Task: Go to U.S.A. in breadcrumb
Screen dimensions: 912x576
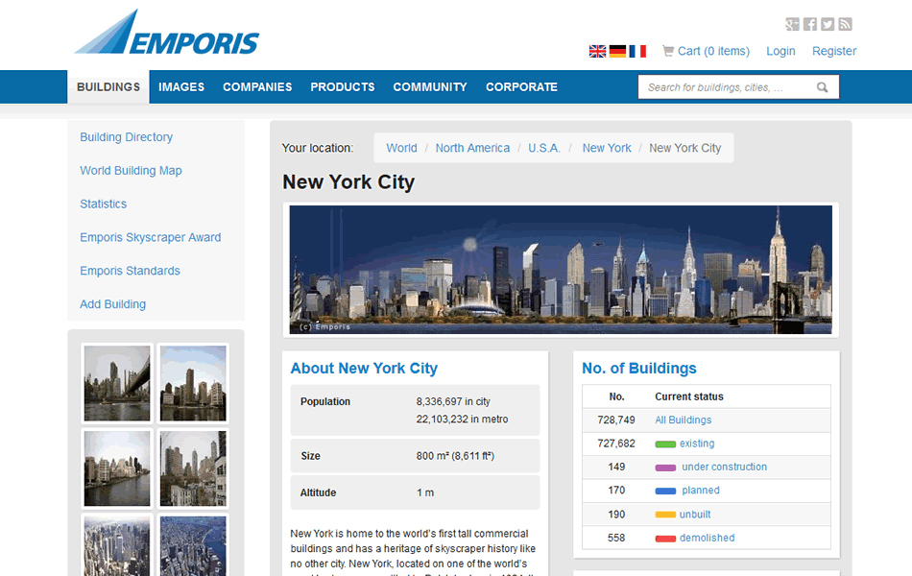Action: tap(544, 148)
